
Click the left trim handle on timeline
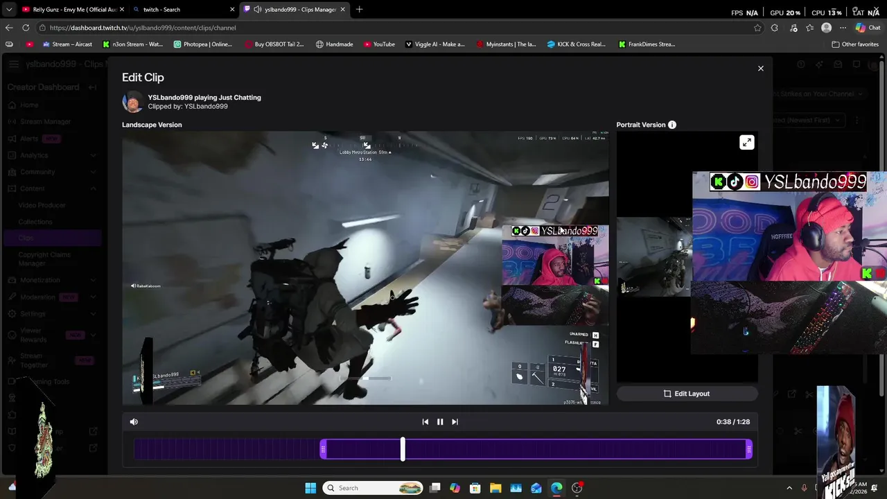323,450
